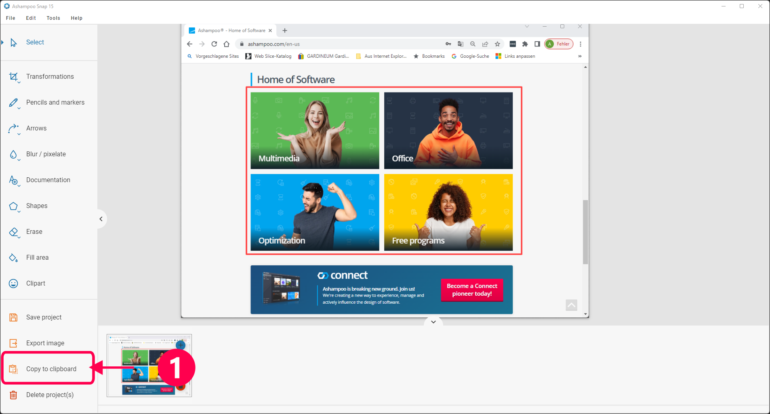Image resolution: width=770 pixels, height=414 pixels.
Task: Click the browser home icon in the captured image
Action: 227,44
